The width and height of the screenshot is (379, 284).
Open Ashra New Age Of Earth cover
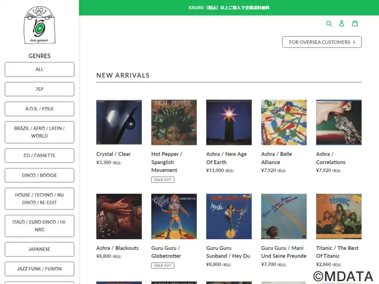[229, 123]
